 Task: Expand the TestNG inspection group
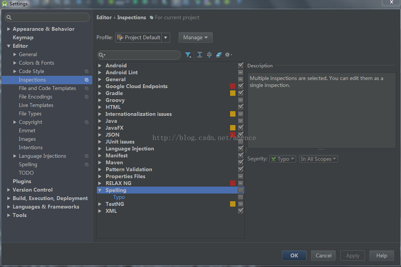tap(100, 204)
